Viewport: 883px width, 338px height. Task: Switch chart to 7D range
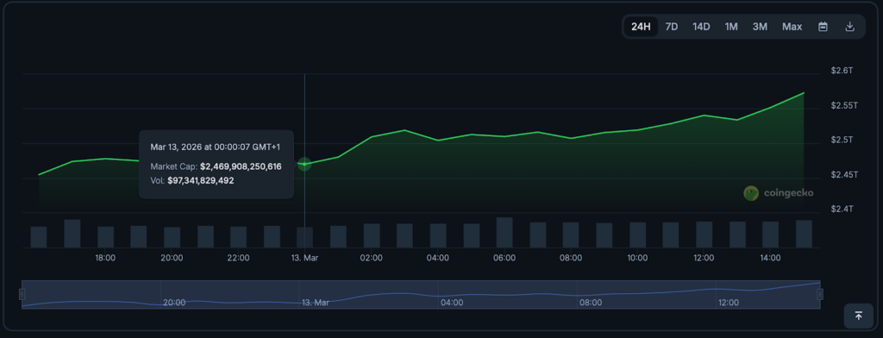point(671,27)
